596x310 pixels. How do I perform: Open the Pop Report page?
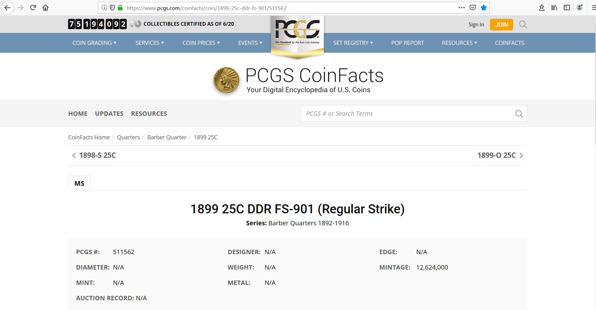pos(407,43)
